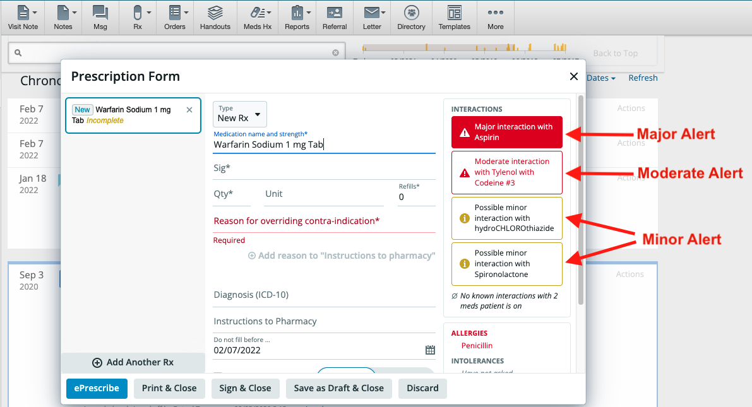Open the More options toolbar icon
752x407 pixels.
(496, 13)
